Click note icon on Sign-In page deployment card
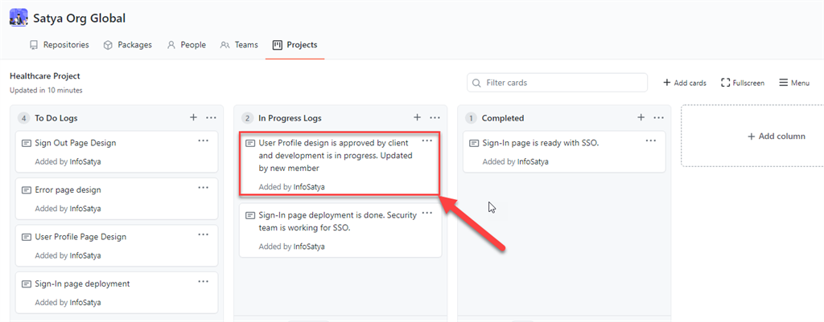Image resolution: width=824 pixels, height=322 pixels. 27,284
